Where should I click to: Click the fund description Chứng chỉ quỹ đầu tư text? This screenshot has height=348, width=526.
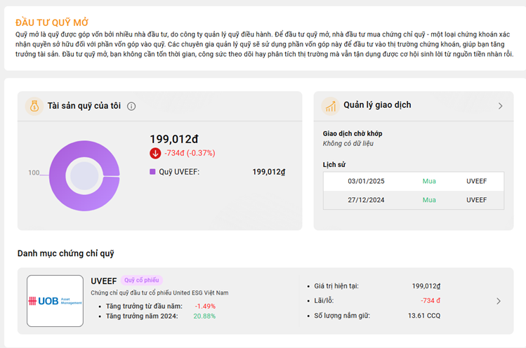(159, 293)
